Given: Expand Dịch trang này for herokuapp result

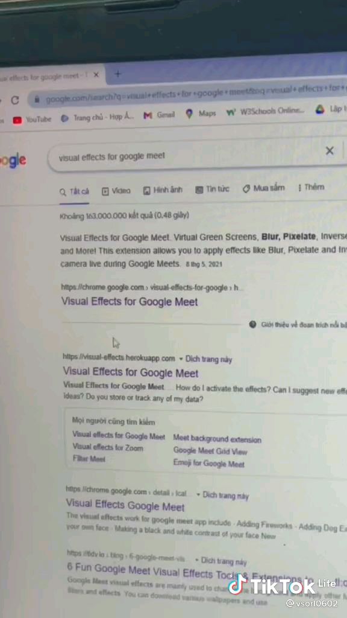Looking at the screenshot, I should [x=206, y=359].
